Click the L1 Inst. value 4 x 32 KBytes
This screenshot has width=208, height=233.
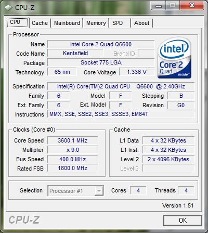point(168,150)
